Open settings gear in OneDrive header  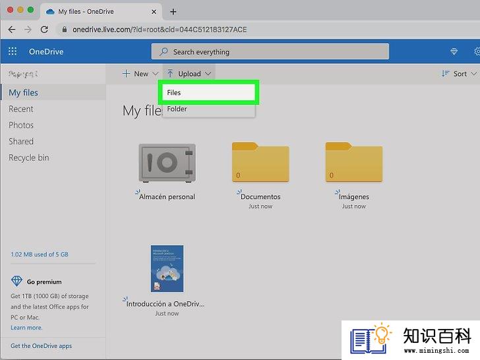coord(477,51)
